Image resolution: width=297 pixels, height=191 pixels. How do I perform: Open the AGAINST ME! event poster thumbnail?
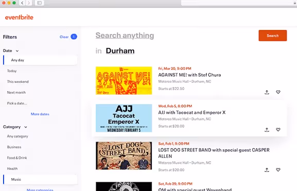[124, 80]
